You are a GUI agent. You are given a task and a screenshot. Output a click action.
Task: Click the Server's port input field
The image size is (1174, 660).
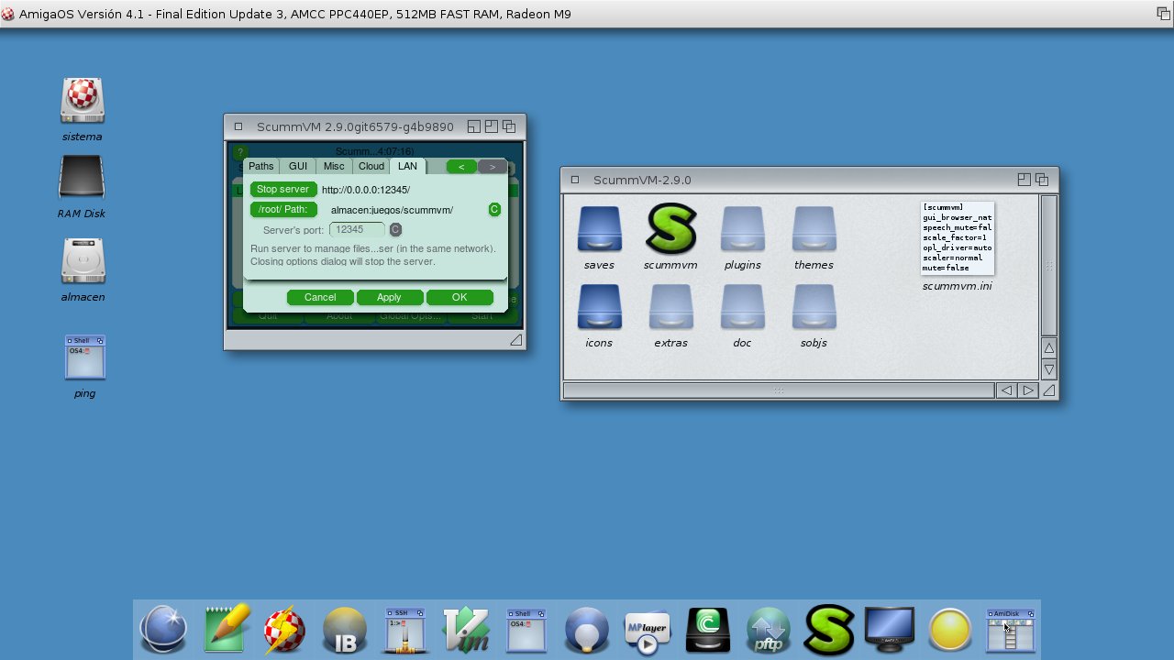click(x=357, y=229)
